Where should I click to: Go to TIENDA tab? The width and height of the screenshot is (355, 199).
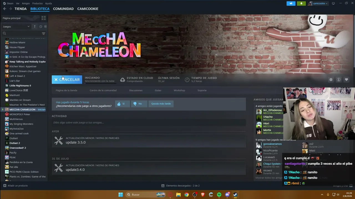click(21, 9)
